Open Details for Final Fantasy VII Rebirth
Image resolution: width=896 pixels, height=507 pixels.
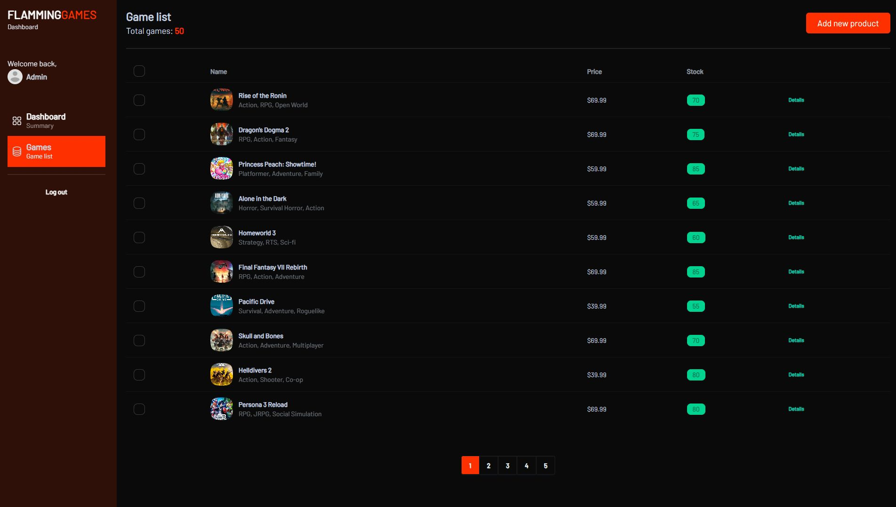click(796, 272)
